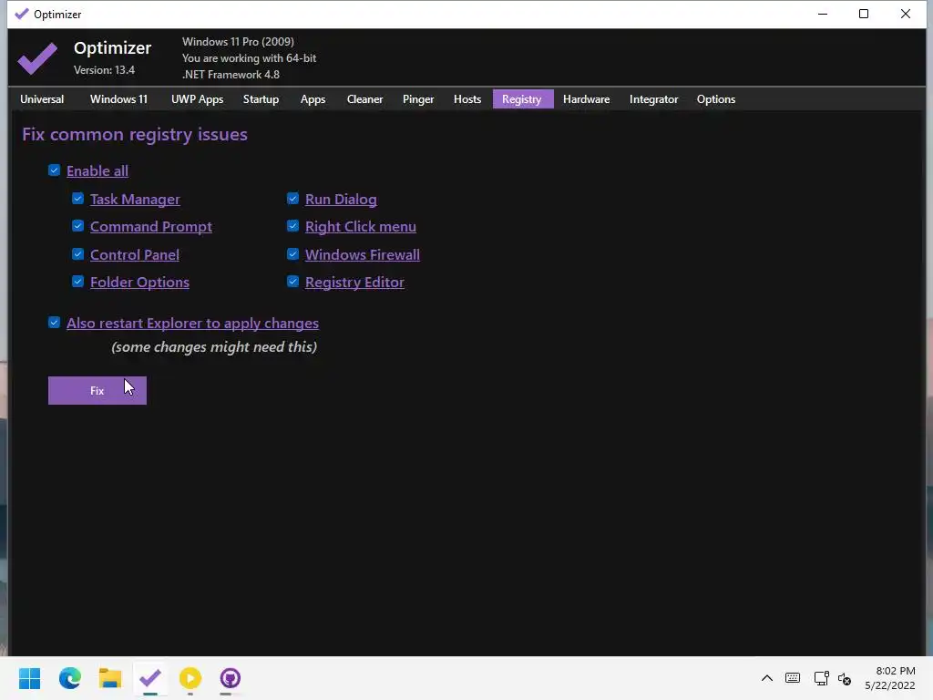Minimize the Optimizer window
The height and width of the screenshot is (700, 933).
[823, 14]
